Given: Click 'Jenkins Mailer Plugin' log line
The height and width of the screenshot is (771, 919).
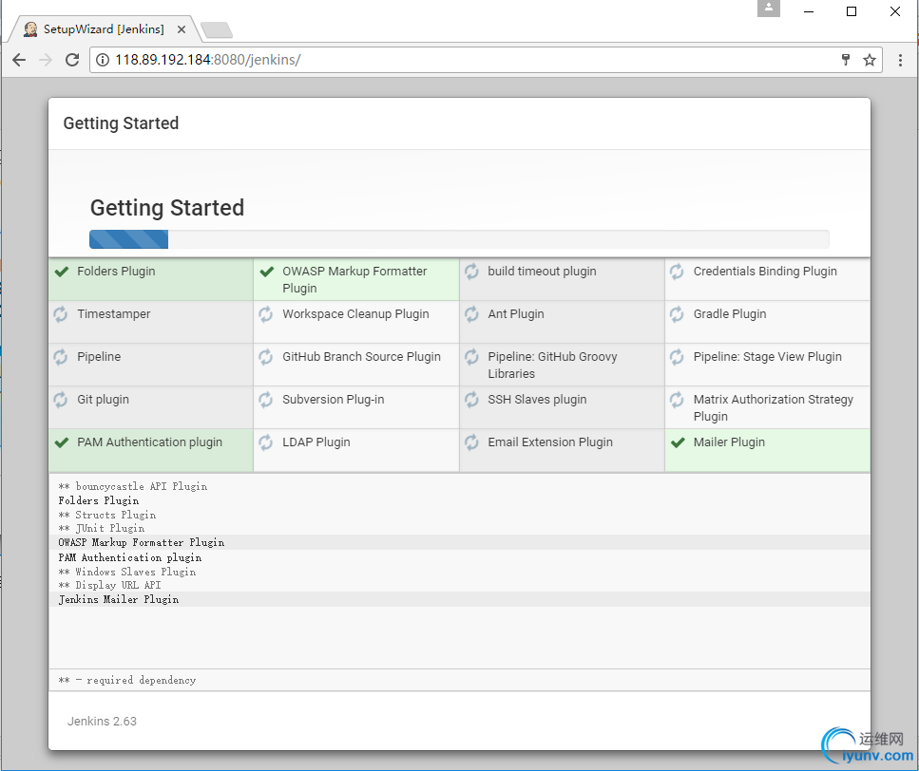Looking at the screenshot, I should (119, 599).
